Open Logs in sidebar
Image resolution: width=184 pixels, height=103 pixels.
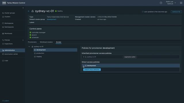[6, 61]
